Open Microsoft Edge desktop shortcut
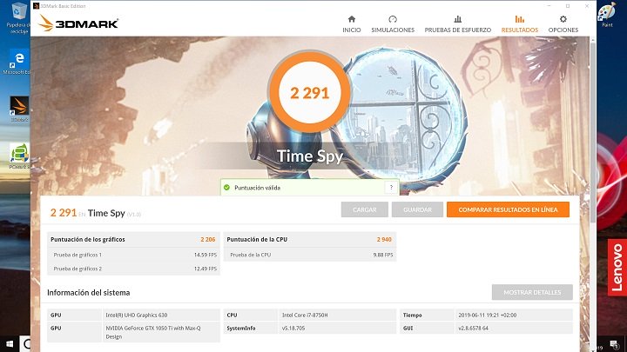The image size is (627, 352). pyautogui.click(x=15, y=61)
